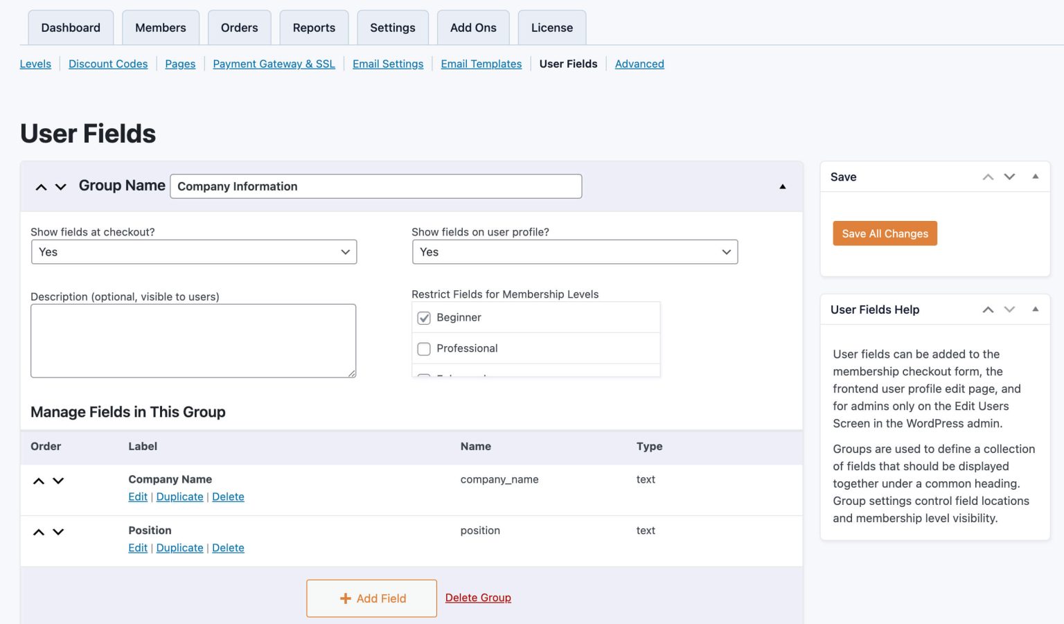Uncheck the Beginner membership level
Screen dimensions: 1064x624
coord(424,318)
